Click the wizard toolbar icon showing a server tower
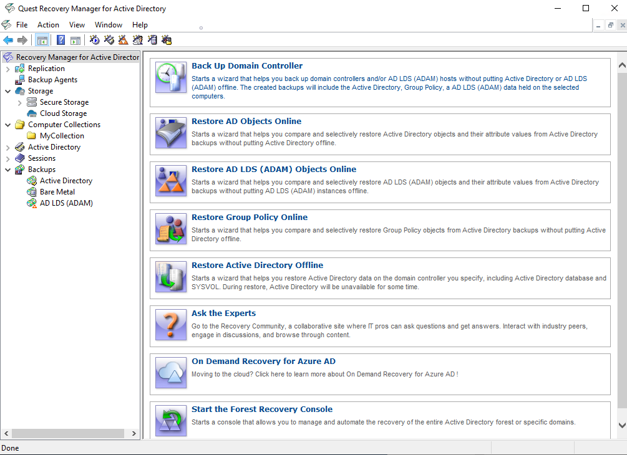Image resolution: width=627 pixels, height=455 pixels. pyautogui.click(x=152, y=40)
